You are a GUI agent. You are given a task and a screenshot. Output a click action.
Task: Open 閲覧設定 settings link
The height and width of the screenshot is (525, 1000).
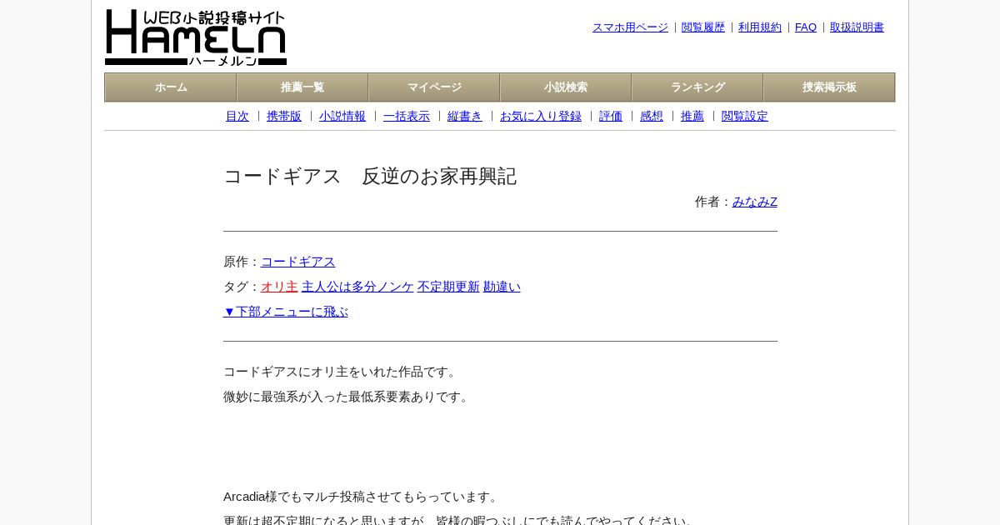point(745,117)
